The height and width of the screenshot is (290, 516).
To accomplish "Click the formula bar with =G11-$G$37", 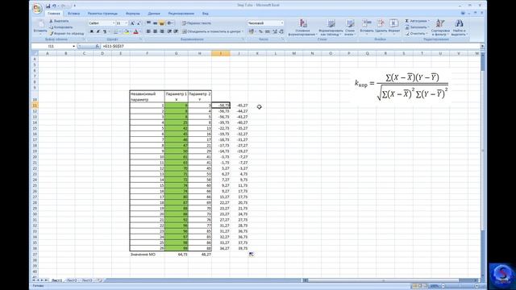I will pos(290,47).
